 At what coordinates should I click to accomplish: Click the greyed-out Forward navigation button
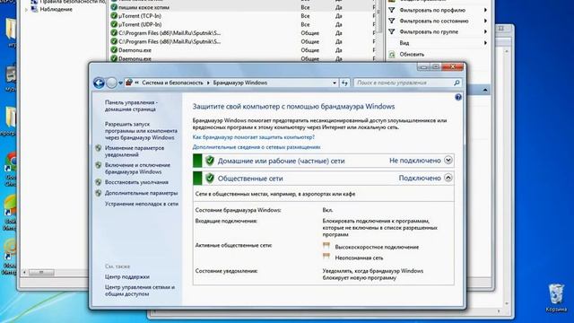point(111,83)
